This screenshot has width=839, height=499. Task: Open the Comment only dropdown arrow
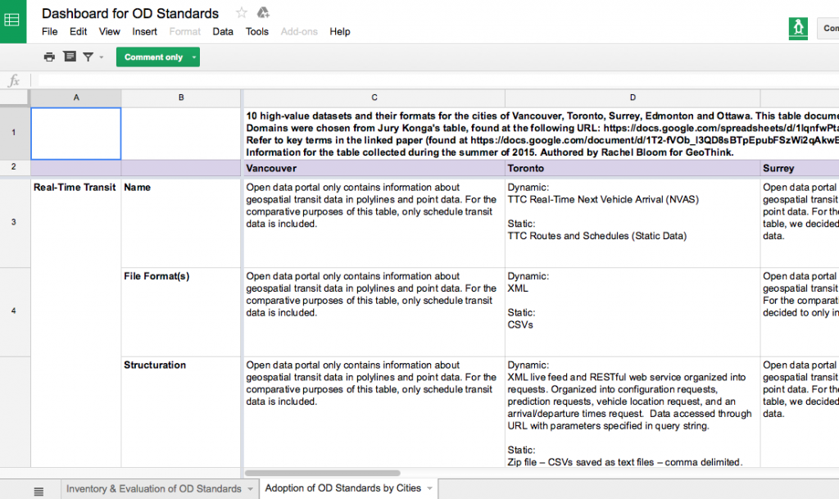pos(193,57)
